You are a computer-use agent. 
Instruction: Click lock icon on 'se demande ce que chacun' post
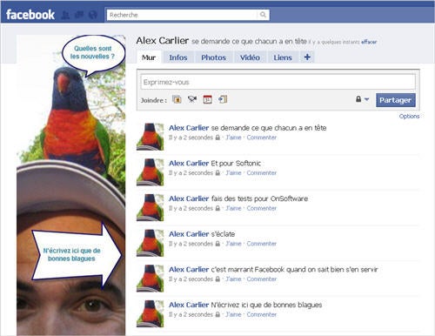[x=217, y=138]
